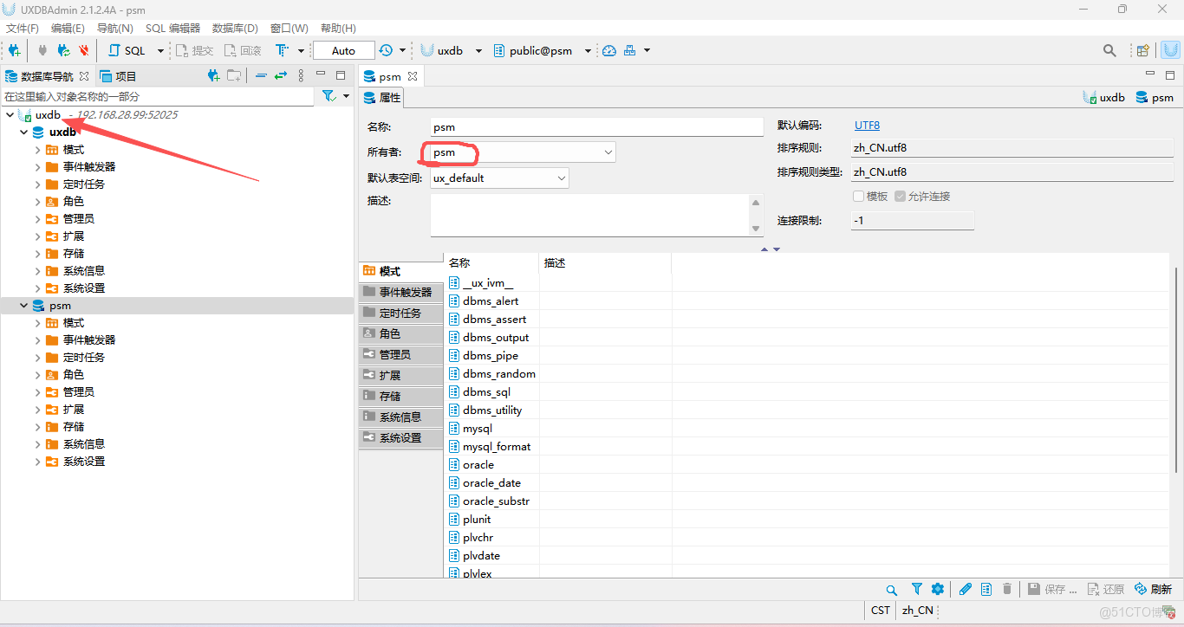Click the 连接限制 field showing -1

point(912,221)
